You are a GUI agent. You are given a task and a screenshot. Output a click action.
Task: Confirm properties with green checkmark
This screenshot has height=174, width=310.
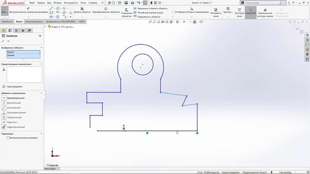pyautogui.click(x=3, y=41)
